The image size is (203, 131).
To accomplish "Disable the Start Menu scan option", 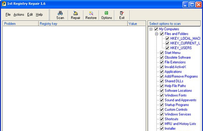I will 162,53.
